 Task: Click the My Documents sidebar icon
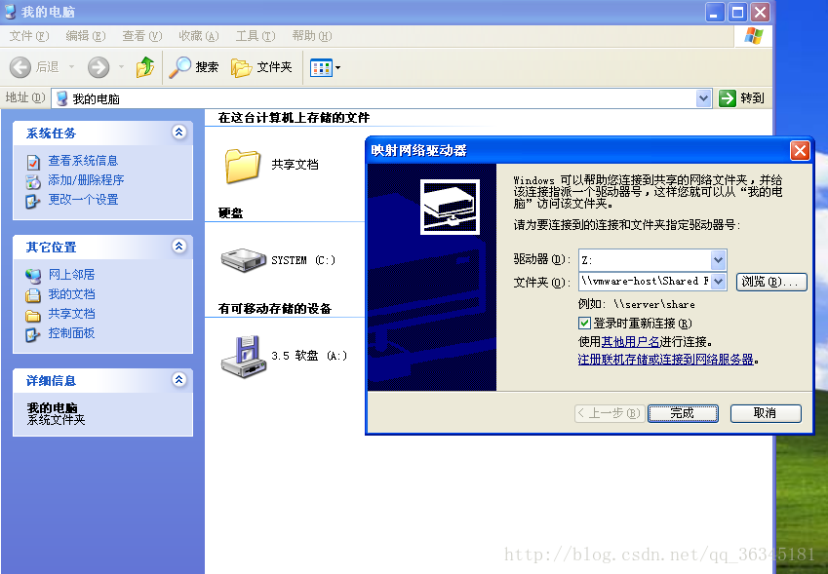point(33,295)
